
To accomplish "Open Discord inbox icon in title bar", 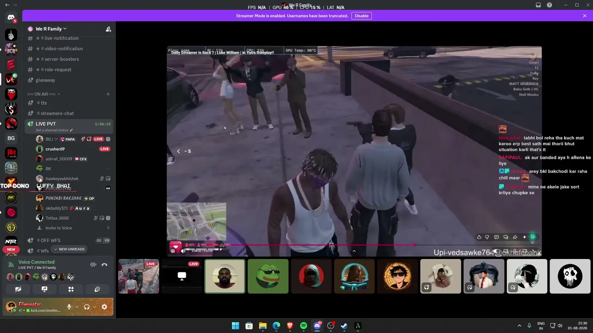I will click(x=538, y=5).
